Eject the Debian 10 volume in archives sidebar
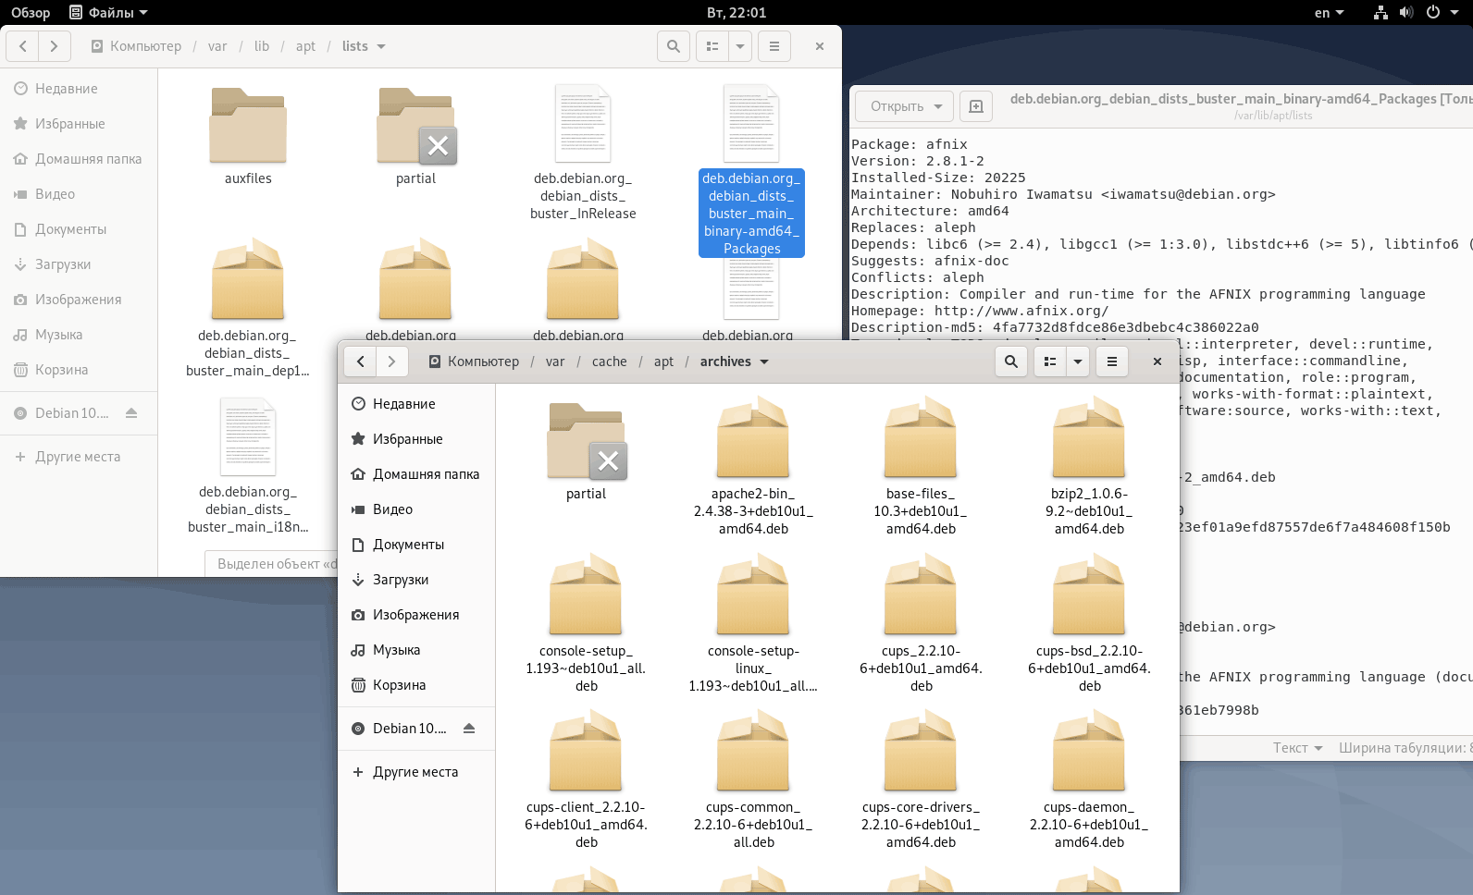This screenshot has height=895, width=1473. coord(469,729)
